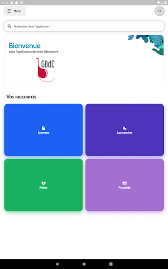Image resolution: width=168 pixels, height=269 pixels.
Task: Click the Bienvenue welcome heading
Action: (x=25, y=46)
